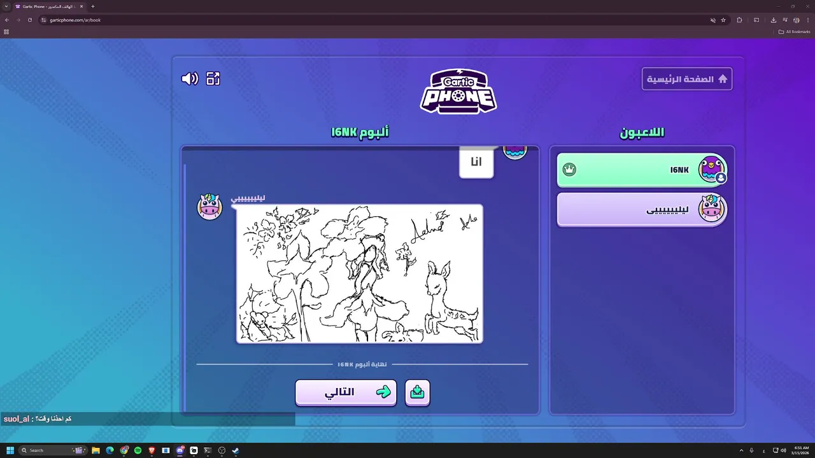This screenshot has height=458, width=815.
Task: Open Chrome from the taskbar
Action: point(124,450)
